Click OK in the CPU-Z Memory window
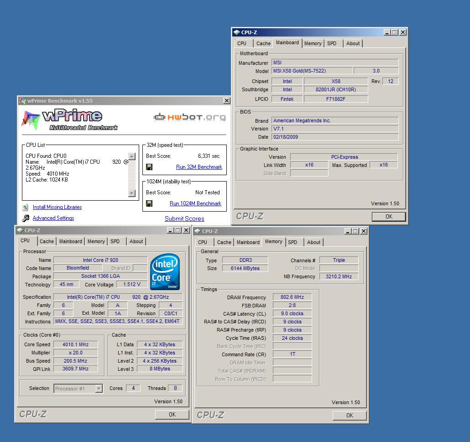 [350, 416]
